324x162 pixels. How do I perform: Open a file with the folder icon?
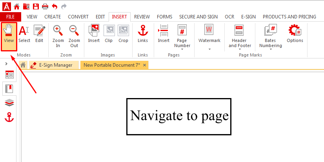[26, 7]
